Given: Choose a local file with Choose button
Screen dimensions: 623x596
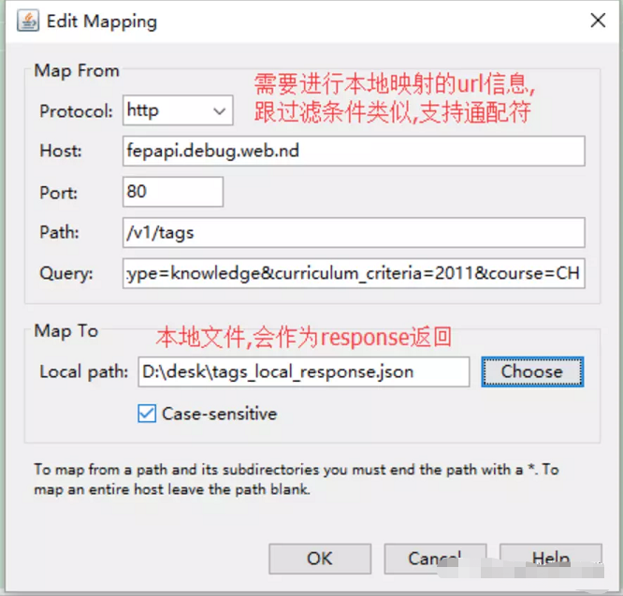Looking at the screenshot, I should [x=532, y=371].
